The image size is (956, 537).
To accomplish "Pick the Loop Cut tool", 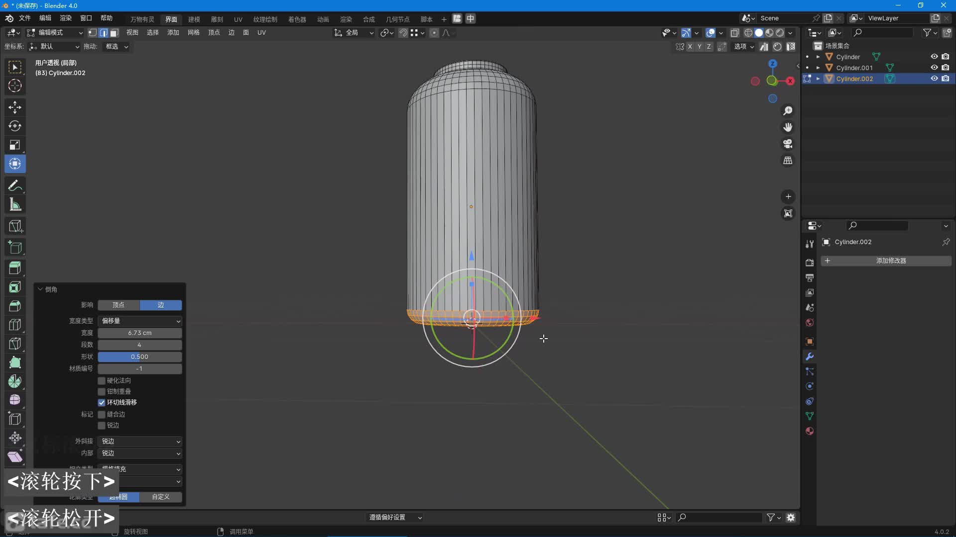I will tap(15, 325).
